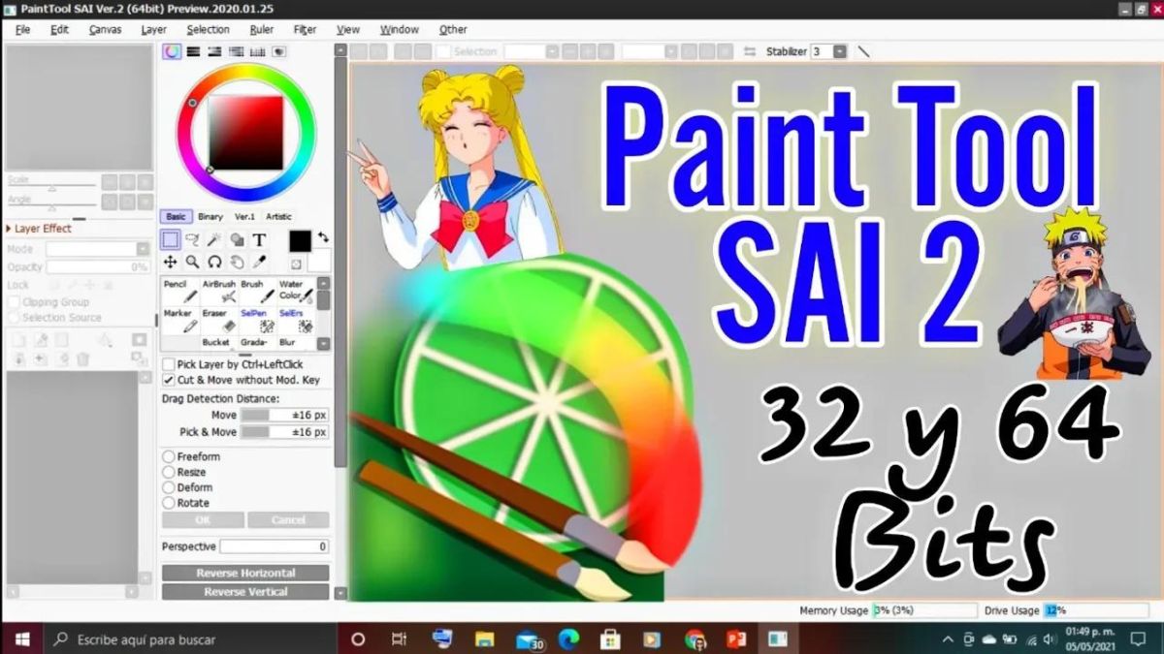Select the Lasso tool
Screen dimensions: 1164x654
pos(192,239)
